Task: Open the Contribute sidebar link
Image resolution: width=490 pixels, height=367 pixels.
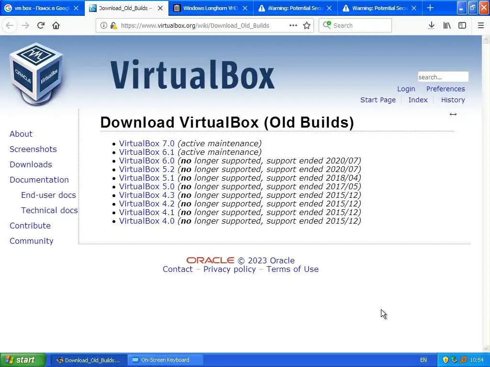Action: coord(30,226)
